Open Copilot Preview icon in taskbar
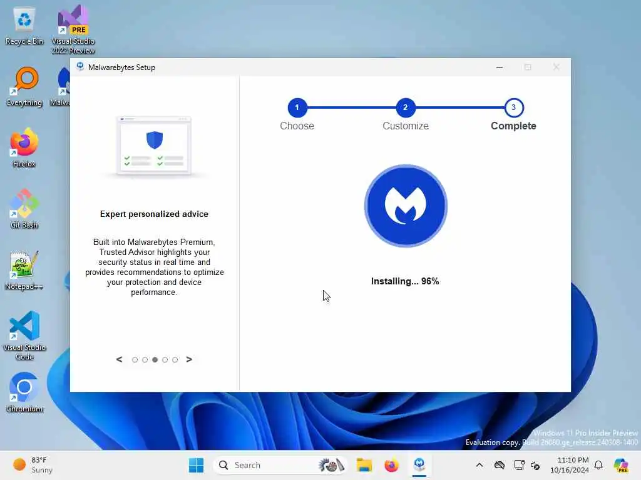This screenshot has width=641, height=480. (620, 465)
